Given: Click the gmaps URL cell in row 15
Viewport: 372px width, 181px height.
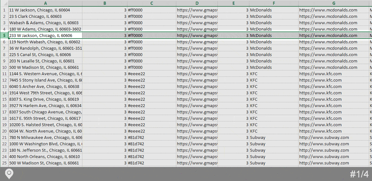Looking at the screenshot, I should pos(197,99).
